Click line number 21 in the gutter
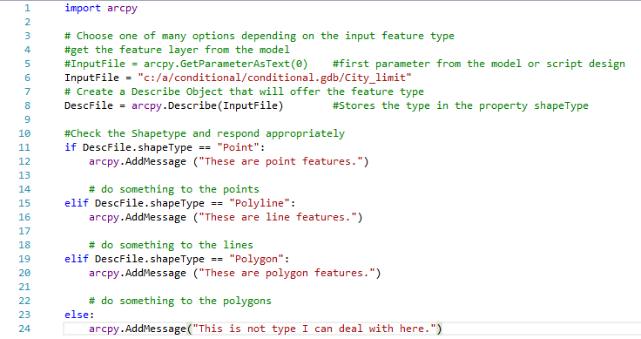 click(24, 287)
